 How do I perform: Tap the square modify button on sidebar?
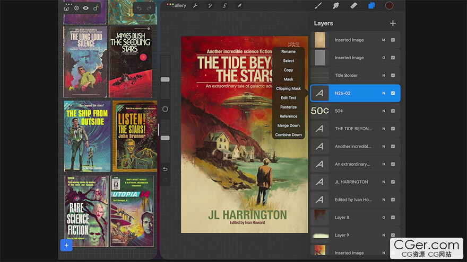coord(165,109)
